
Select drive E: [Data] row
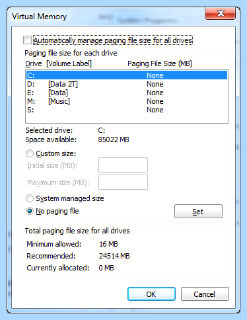pos(127,93)
